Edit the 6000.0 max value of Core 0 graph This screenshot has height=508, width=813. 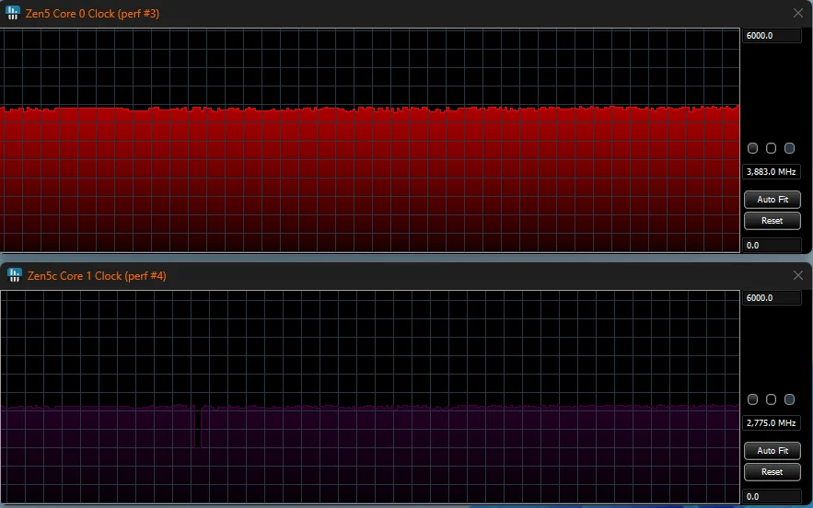click(772, 36)
